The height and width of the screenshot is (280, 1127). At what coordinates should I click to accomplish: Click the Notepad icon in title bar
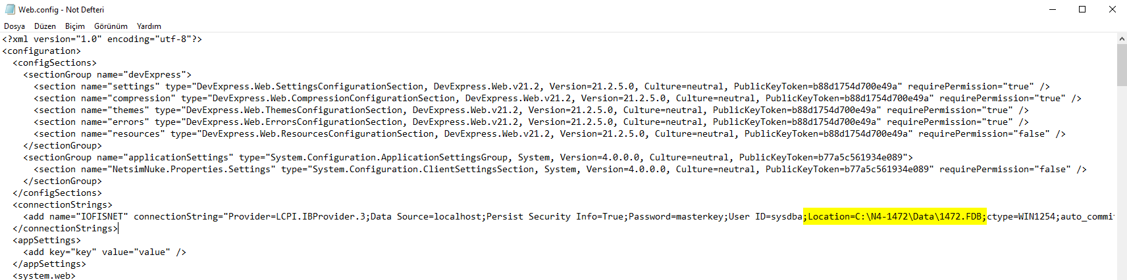[x=10, y=9]
